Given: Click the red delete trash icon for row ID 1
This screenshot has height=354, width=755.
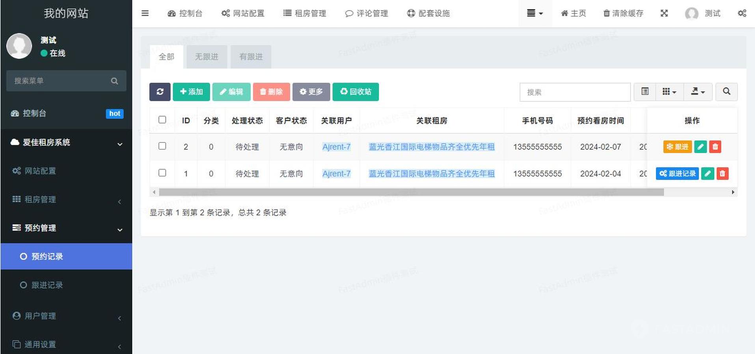Looking at the screenshot, I should pyautogui.click(x=722, y=173).
